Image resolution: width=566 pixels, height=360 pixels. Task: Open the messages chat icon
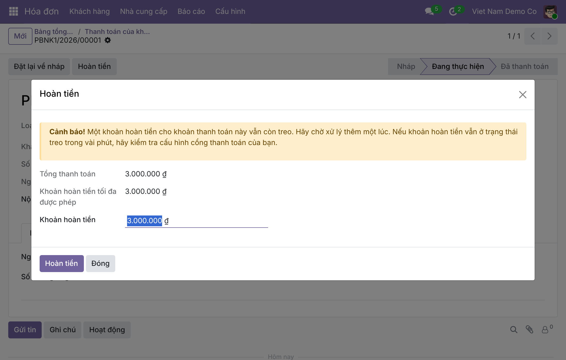[429, 11]
